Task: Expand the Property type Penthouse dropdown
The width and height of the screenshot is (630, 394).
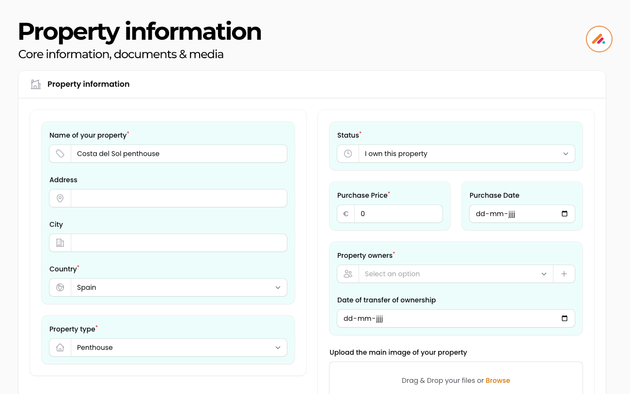Action: pyautogui.click(x=178, y=347)
